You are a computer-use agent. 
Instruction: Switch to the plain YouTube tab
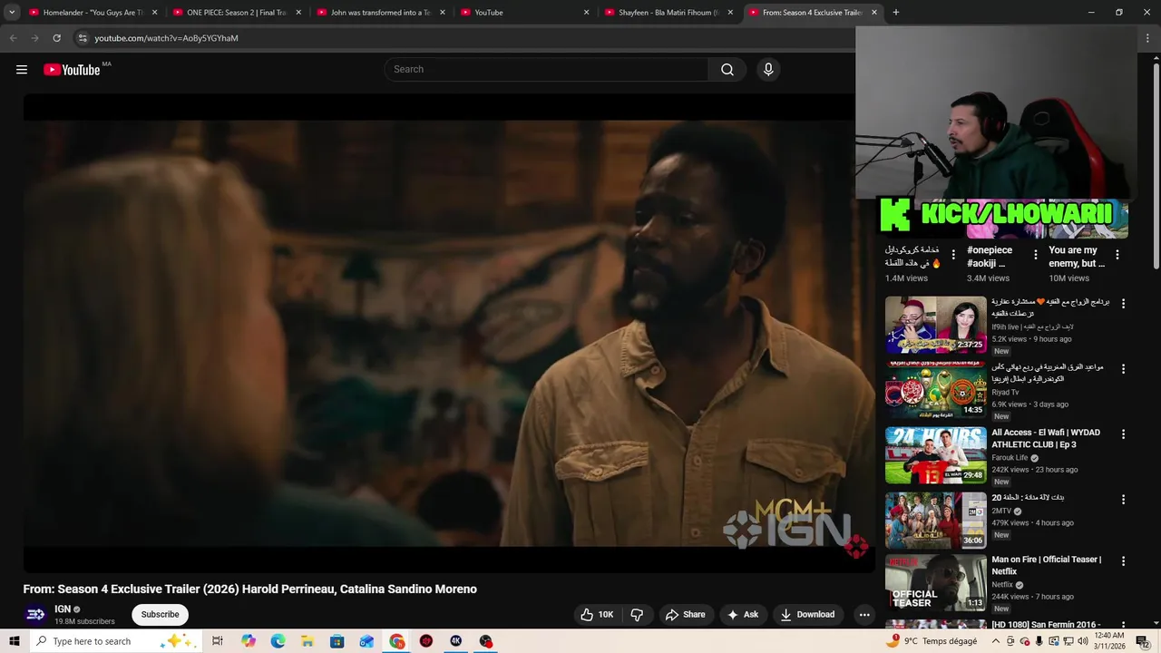point(522,13)
